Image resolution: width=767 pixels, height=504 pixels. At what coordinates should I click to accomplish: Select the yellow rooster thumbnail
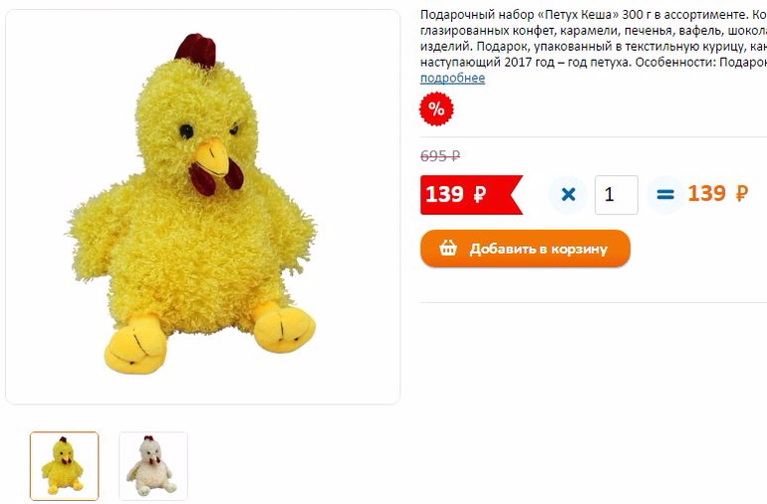coord(64,466)
